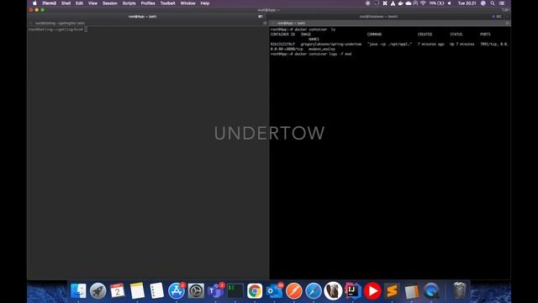
Task: Open Sublime Text from the Dock
Action: coord(392,291)
